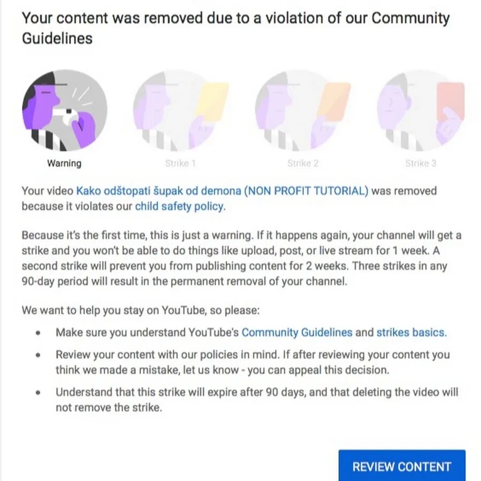Click the REVIEW CONTENT button

402,466
